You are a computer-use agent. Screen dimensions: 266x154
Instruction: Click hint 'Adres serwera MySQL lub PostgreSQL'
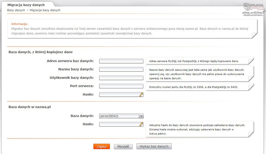(x=200, y=61)
